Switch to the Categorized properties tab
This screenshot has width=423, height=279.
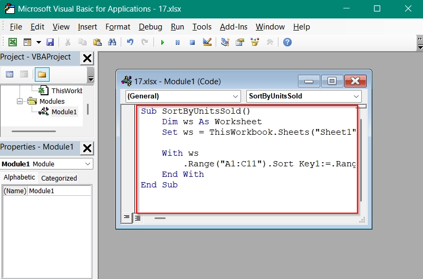(x=59, y=178)
